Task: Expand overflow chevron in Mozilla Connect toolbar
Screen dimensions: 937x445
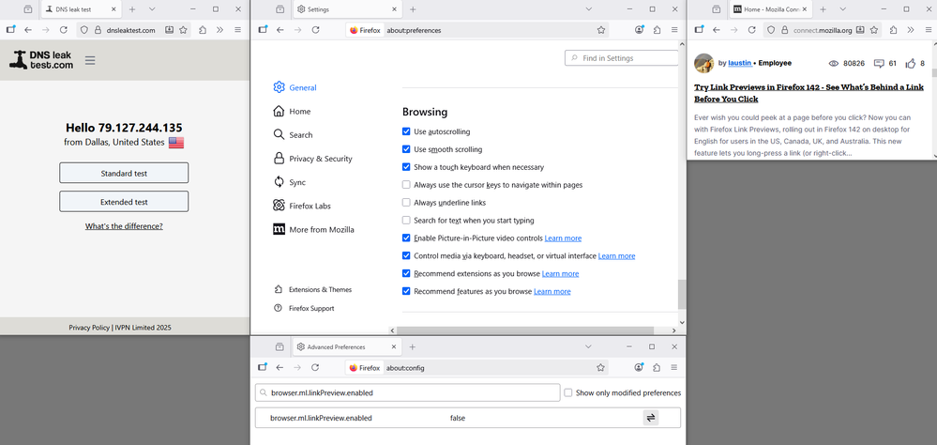Action: click(x=911, y=30)
